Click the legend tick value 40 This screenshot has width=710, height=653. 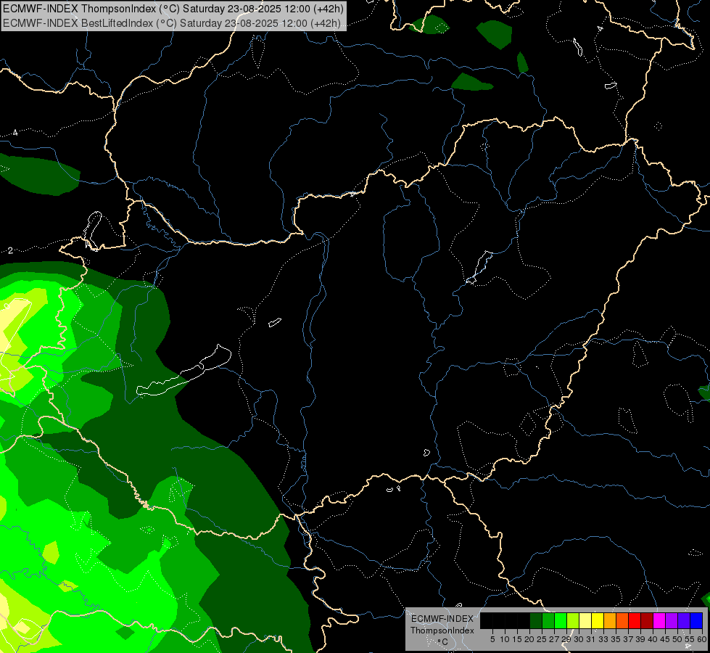[653, 639]
